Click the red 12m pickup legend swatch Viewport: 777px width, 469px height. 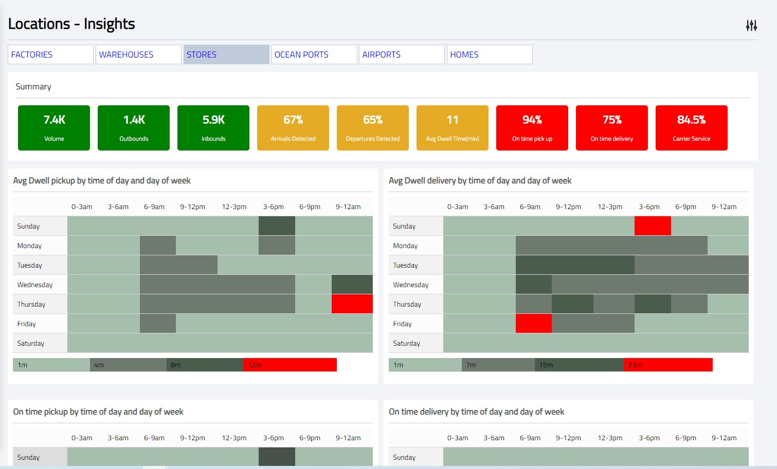point(290,365)
